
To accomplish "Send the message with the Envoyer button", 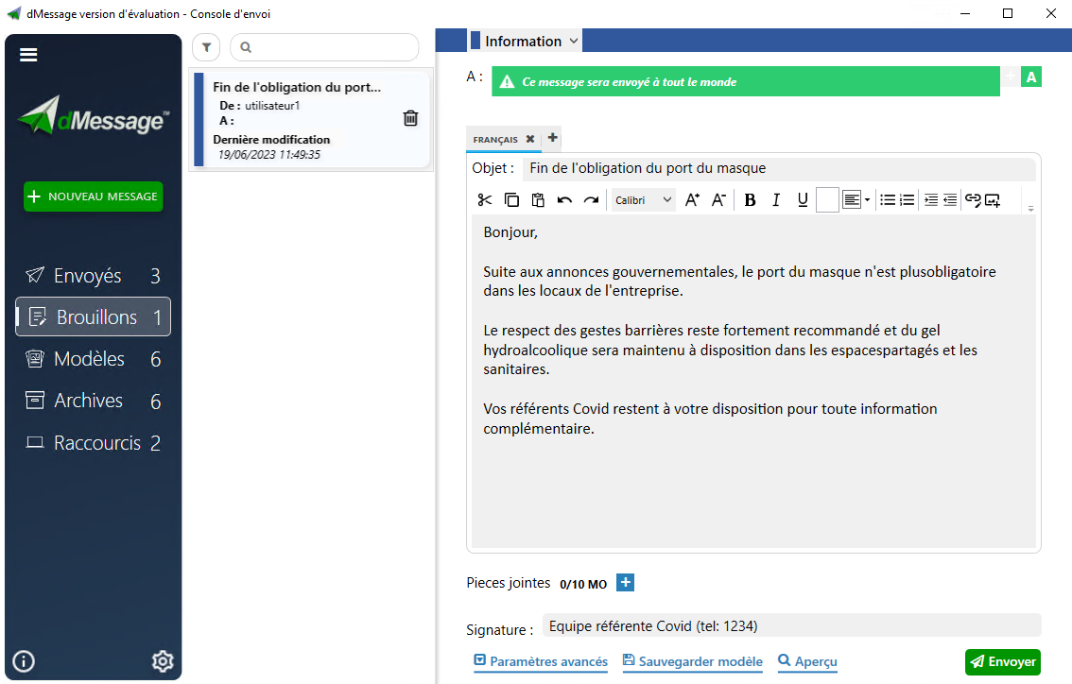I will pyautogui.click(x=1002, y=662).
